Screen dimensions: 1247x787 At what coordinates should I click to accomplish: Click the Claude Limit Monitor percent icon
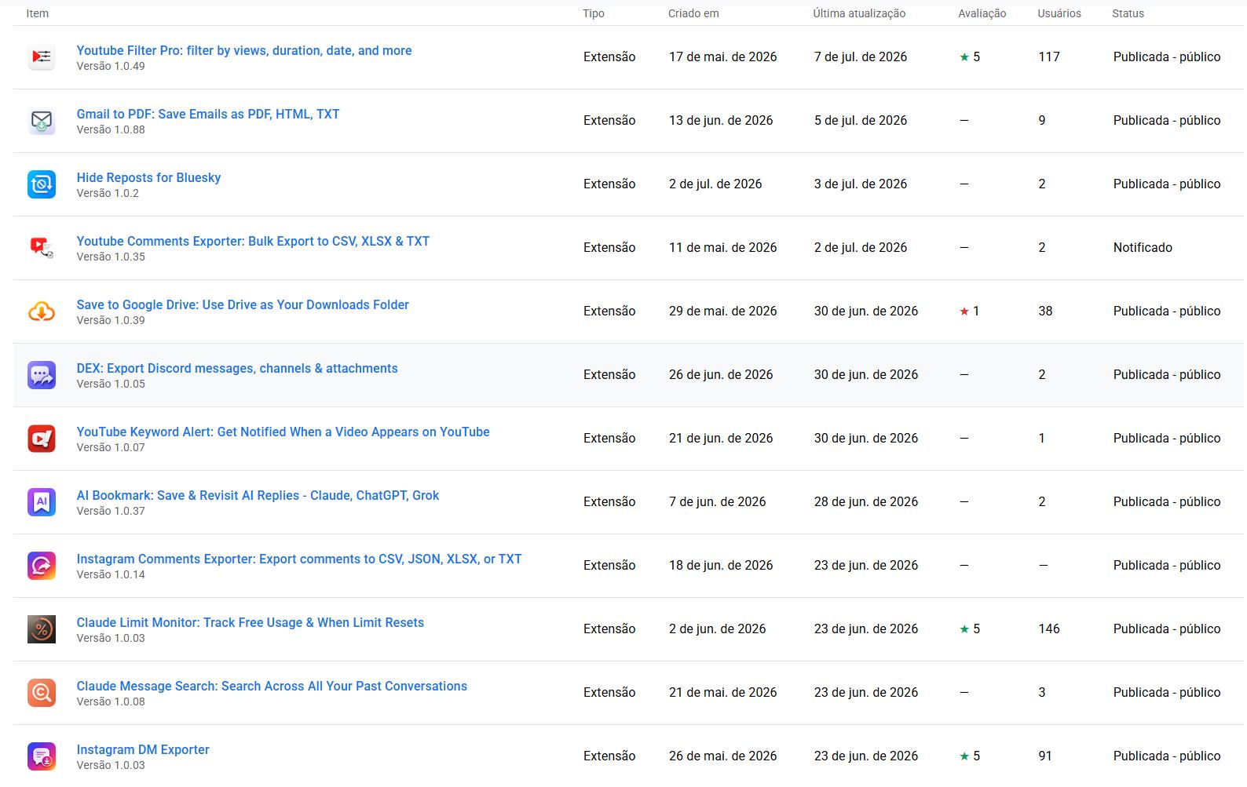(x=42, y=629)
